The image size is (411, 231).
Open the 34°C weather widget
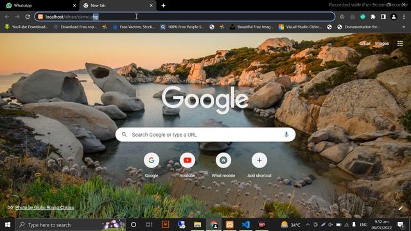290,225
